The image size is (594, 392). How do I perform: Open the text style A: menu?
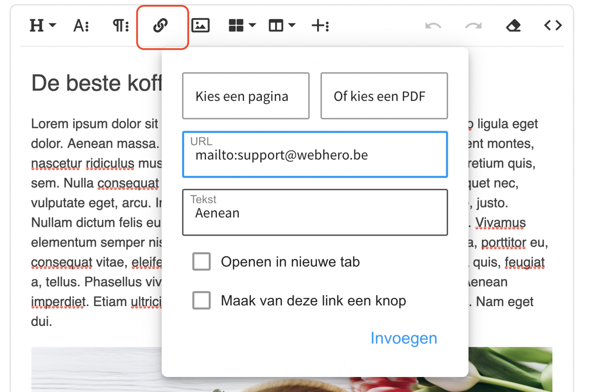click(81, 26)
